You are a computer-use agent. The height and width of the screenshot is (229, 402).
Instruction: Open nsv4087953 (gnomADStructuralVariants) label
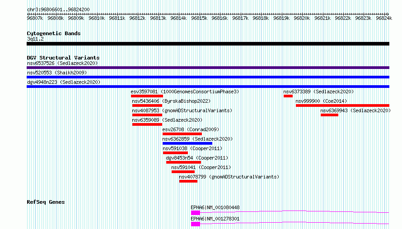(x=182, y=110)
